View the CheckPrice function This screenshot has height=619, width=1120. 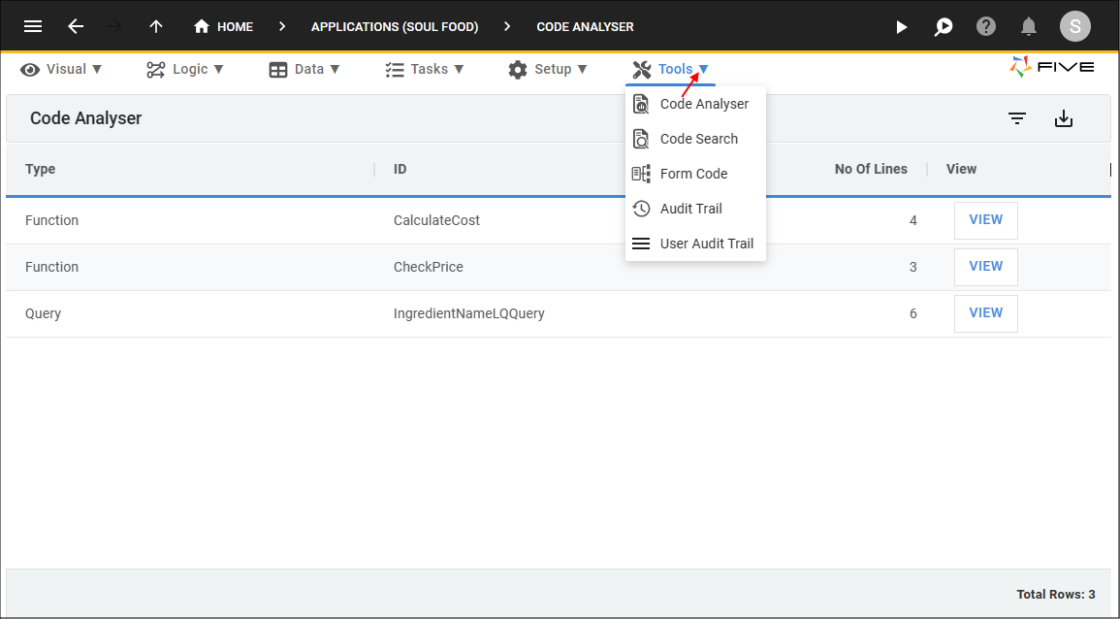(986, 267)
